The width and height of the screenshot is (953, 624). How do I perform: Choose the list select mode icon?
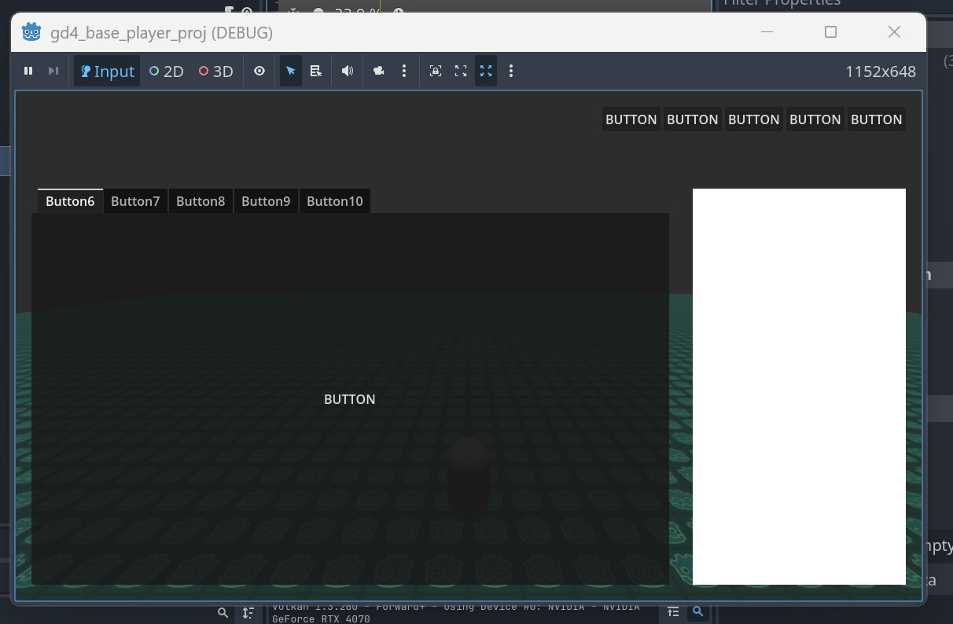tap(316, 71)
